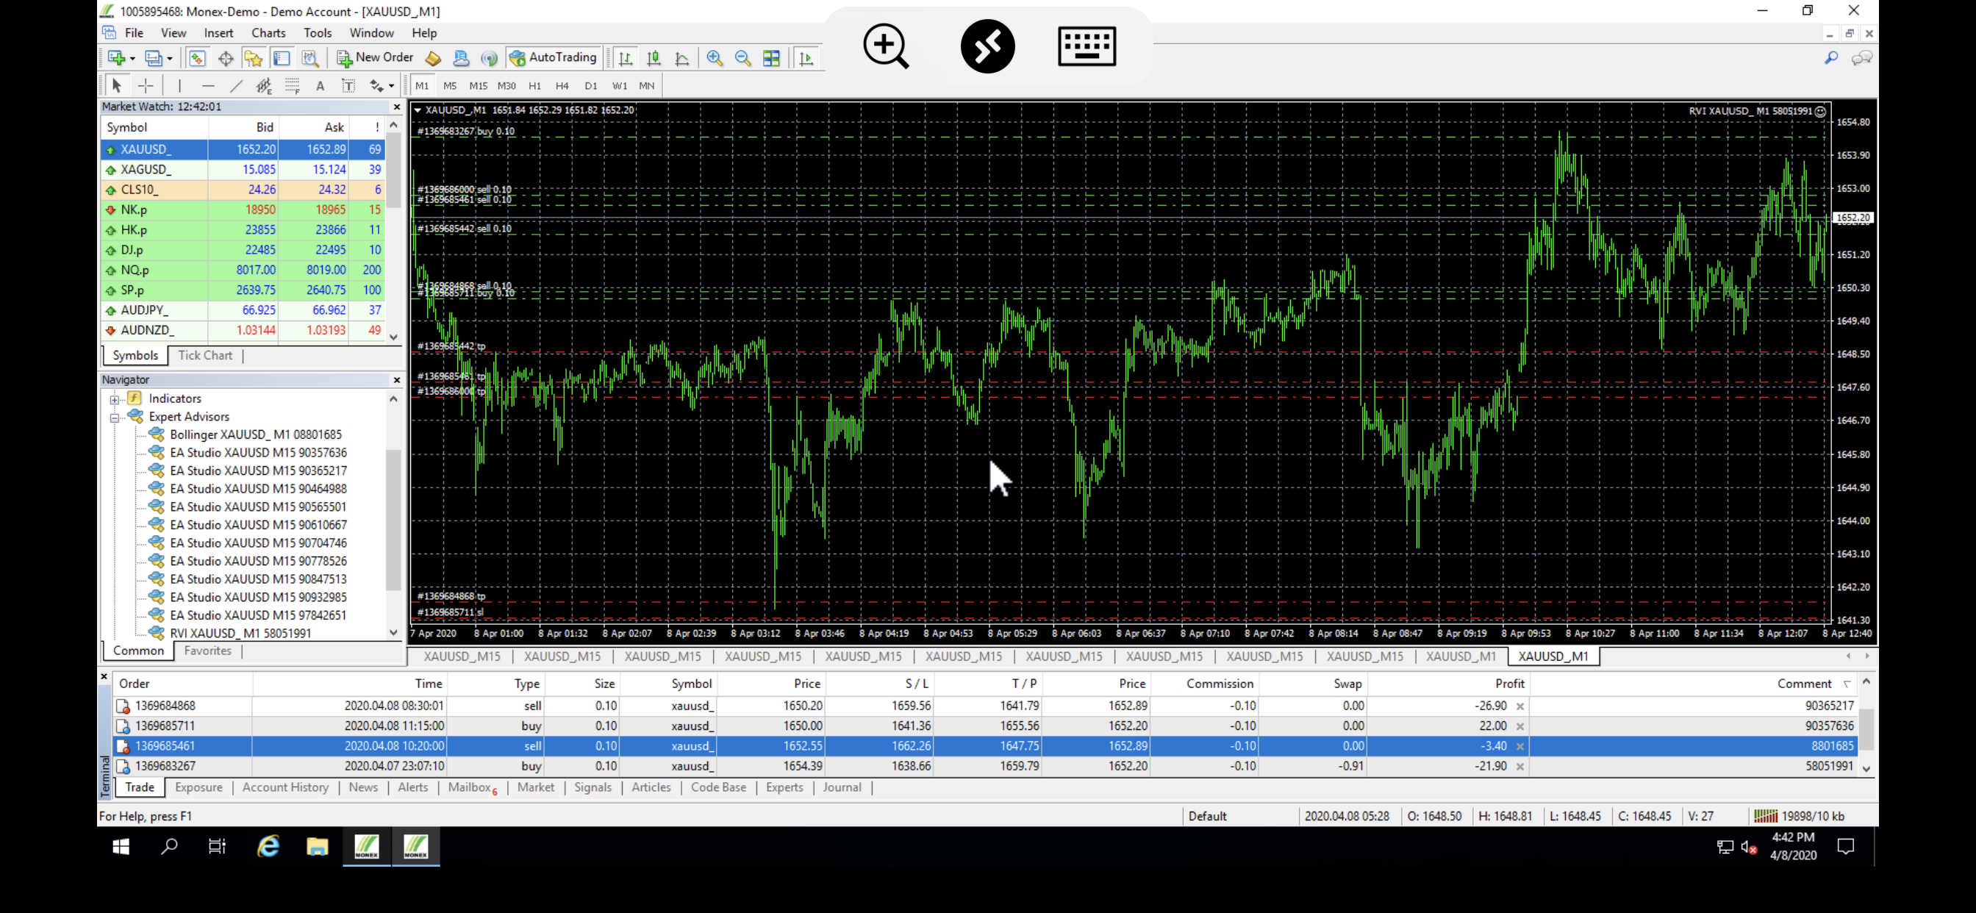Close the Market Watch panel
The image size is (1976, 913).
pos(396,107)
